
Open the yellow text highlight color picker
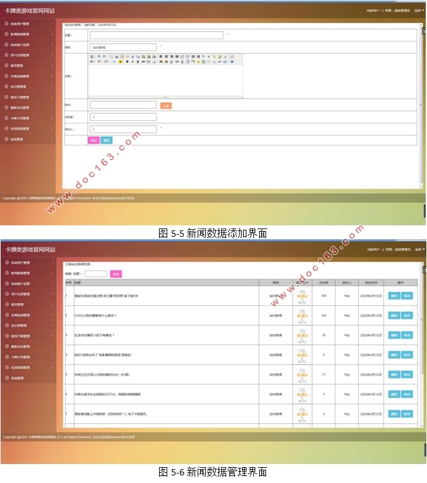(120, 62)
